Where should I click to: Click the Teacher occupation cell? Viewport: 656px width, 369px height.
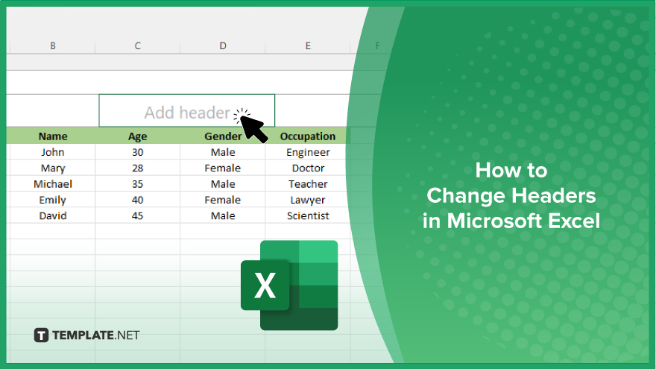pos(308,183)
